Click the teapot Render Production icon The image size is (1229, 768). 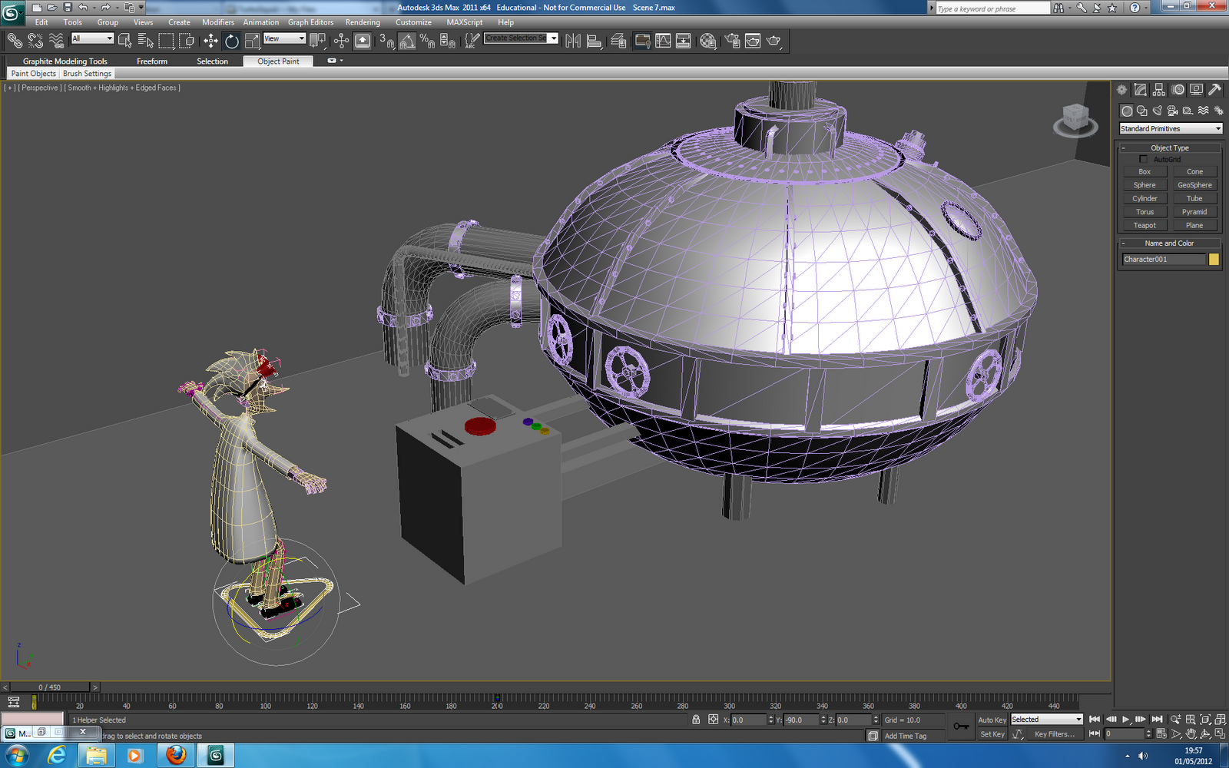click(774, 41)
